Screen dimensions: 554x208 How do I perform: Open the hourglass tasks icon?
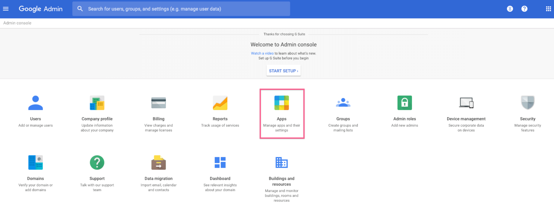(510, 9)
